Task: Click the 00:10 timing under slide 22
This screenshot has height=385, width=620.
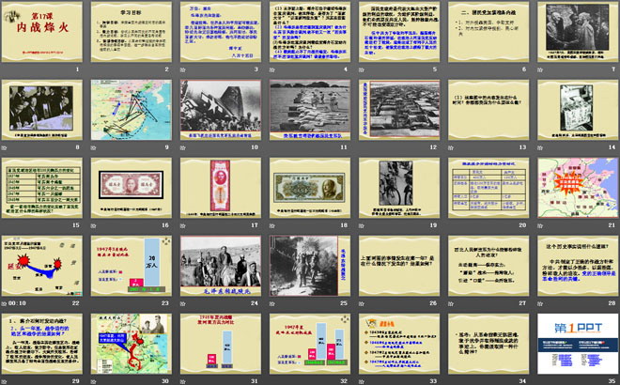Action: [17, 303]
